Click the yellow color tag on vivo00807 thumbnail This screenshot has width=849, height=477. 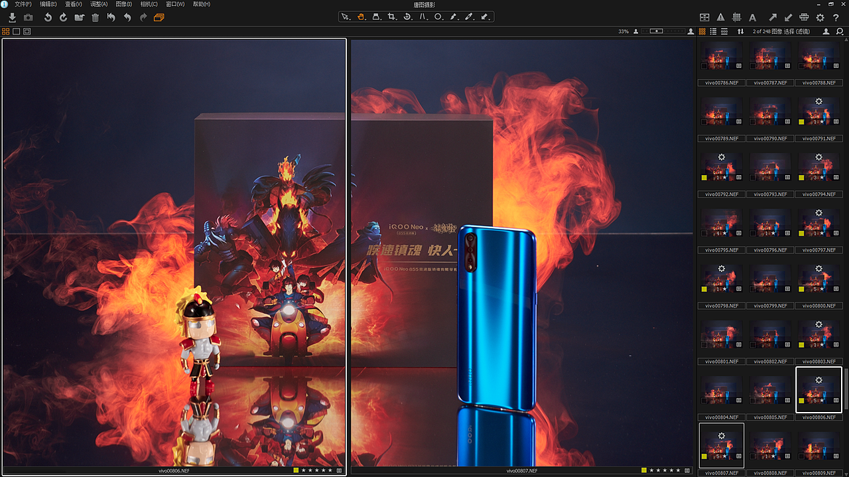pos(704,456)
